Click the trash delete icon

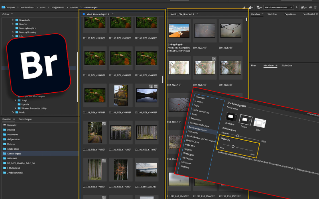(x=315, y=7)
